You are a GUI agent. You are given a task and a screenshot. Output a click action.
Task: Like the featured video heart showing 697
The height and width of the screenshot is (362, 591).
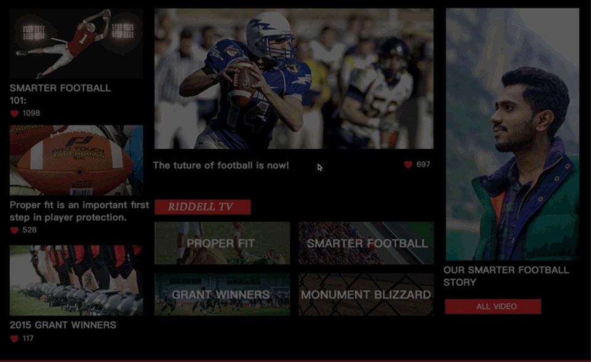(x=408, y=165)
